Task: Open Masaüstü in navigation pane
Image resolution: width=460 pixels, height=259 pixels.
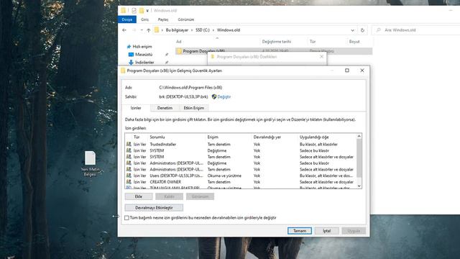Action: [144, 55]
